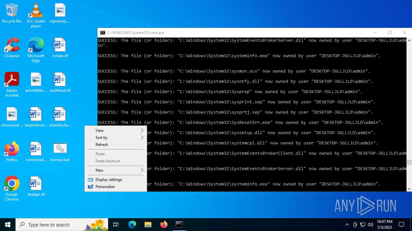
Task: Select the articlelittle image file icon
Action: point(36,83)
